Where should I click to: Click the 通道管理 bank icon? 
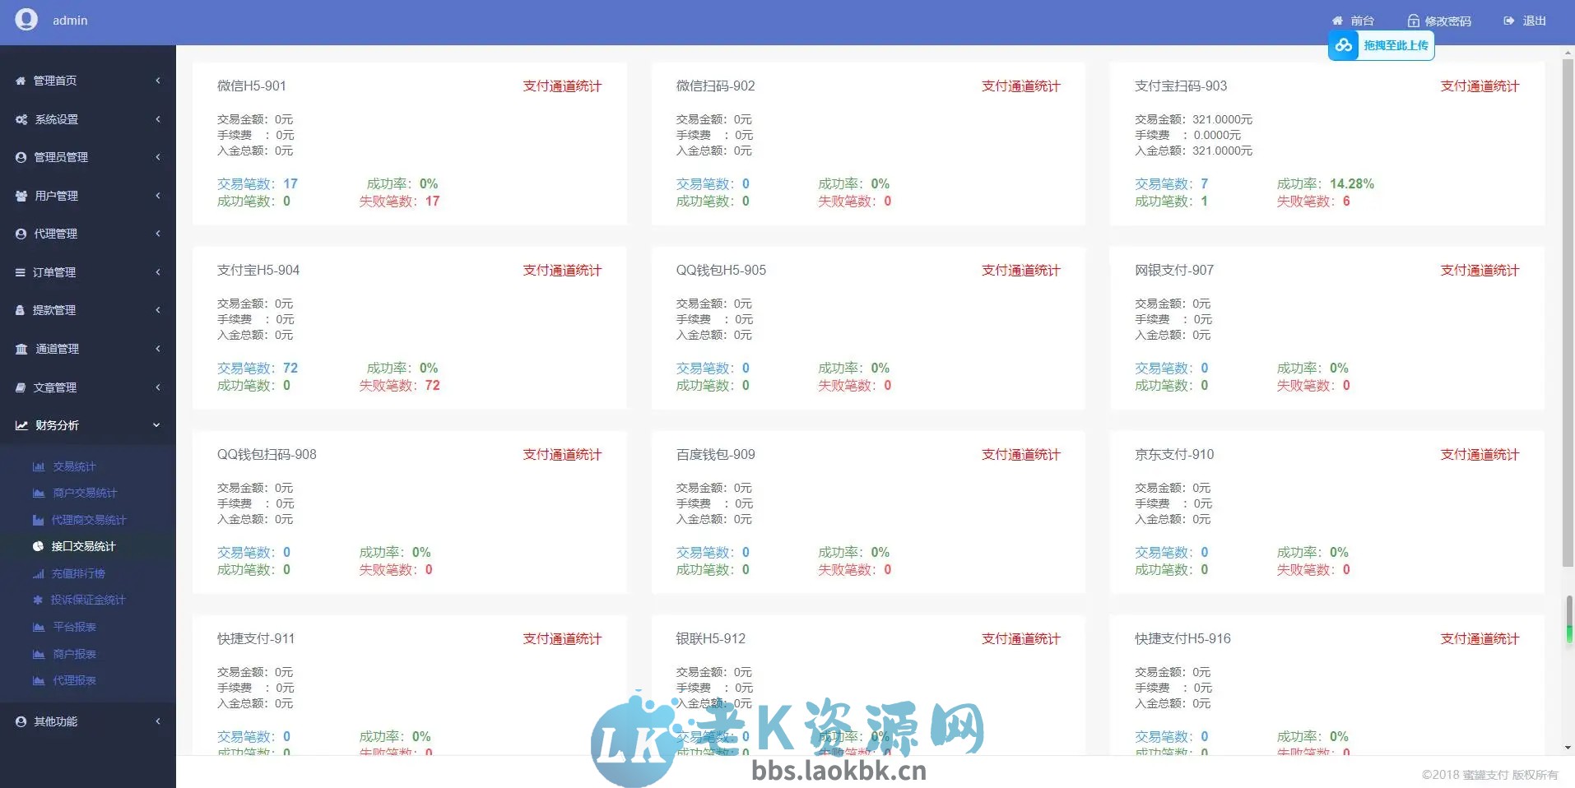[x=21, y=349]
